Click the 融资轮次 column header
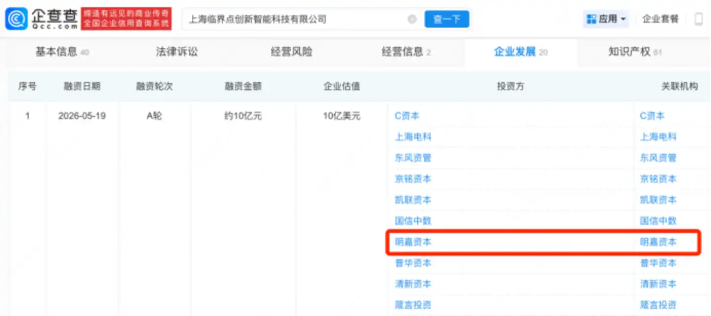This screenshot has height=316, width=711. click(154, 86)
